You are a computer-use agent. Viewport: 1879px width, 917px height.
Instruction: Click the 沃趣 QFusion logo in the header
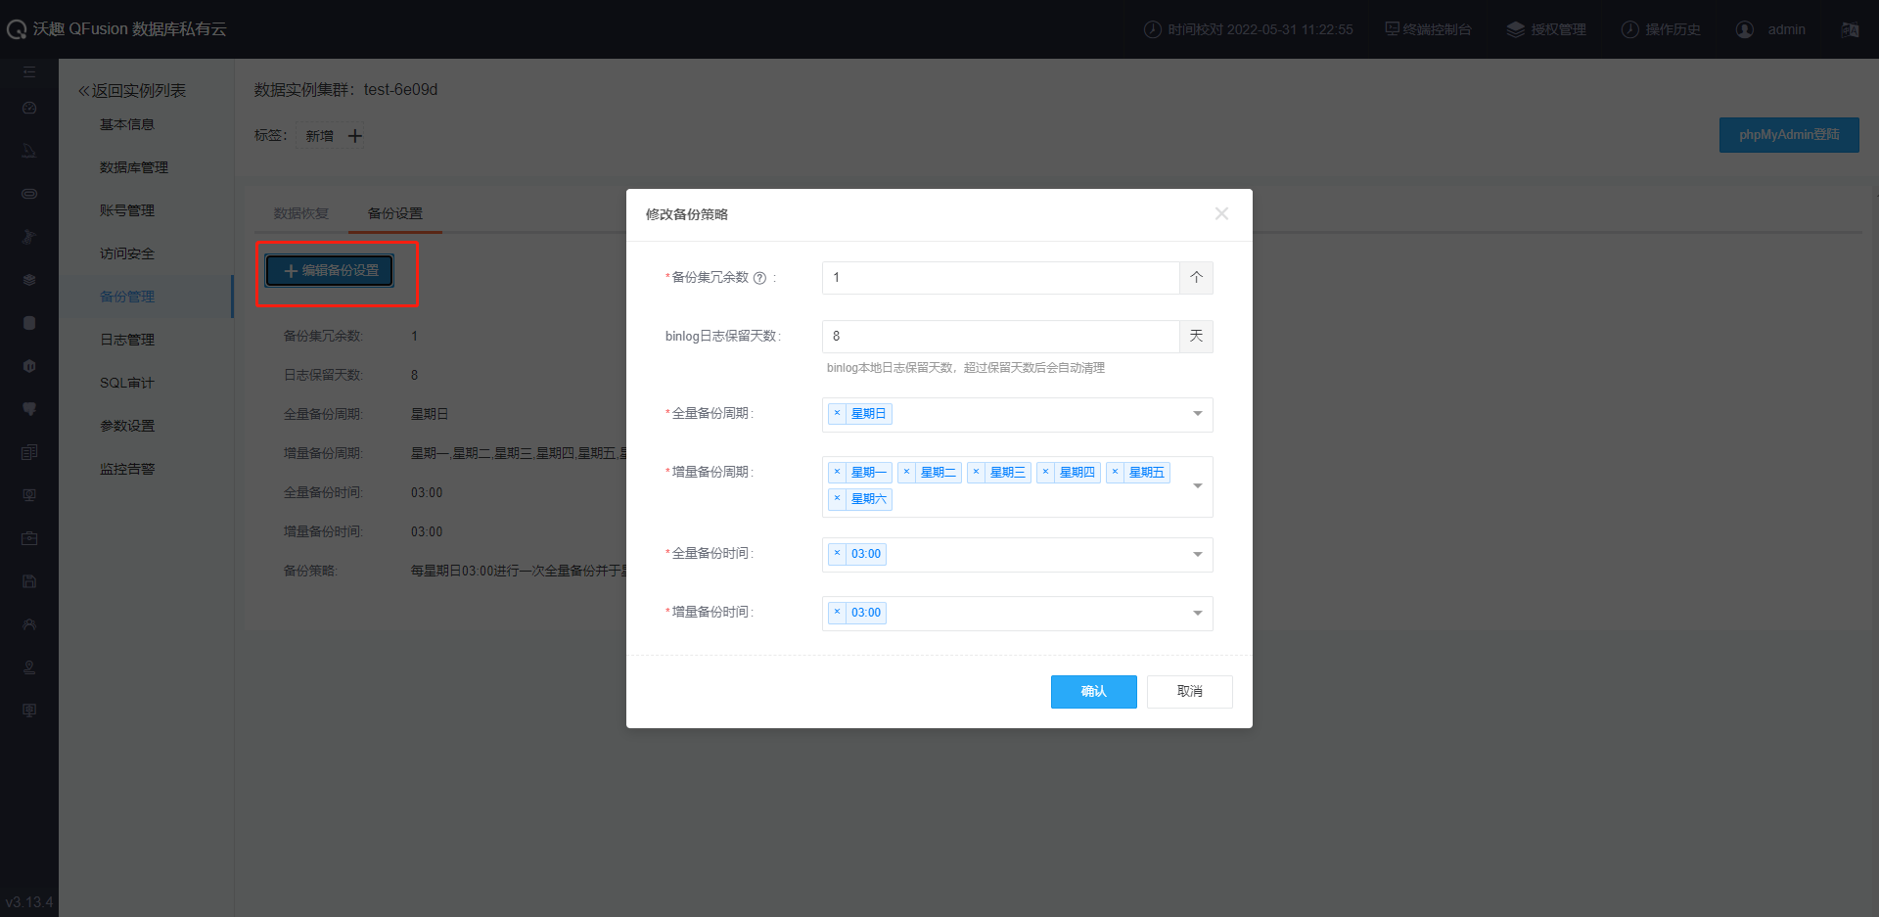117,29
